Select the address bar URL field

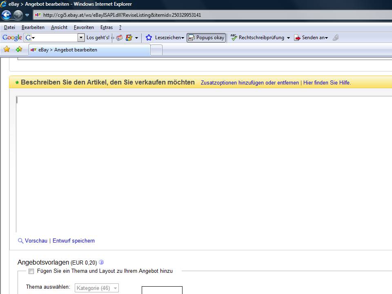(x=212, y=15)
